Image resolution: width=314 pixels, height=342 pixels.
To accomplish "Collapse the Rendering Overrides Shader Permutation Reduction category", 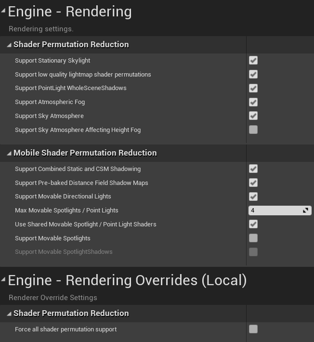I will [9, 314].
